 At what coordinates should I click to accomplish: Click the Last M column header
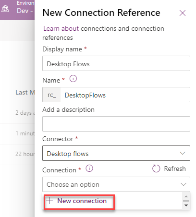point(25,92)
